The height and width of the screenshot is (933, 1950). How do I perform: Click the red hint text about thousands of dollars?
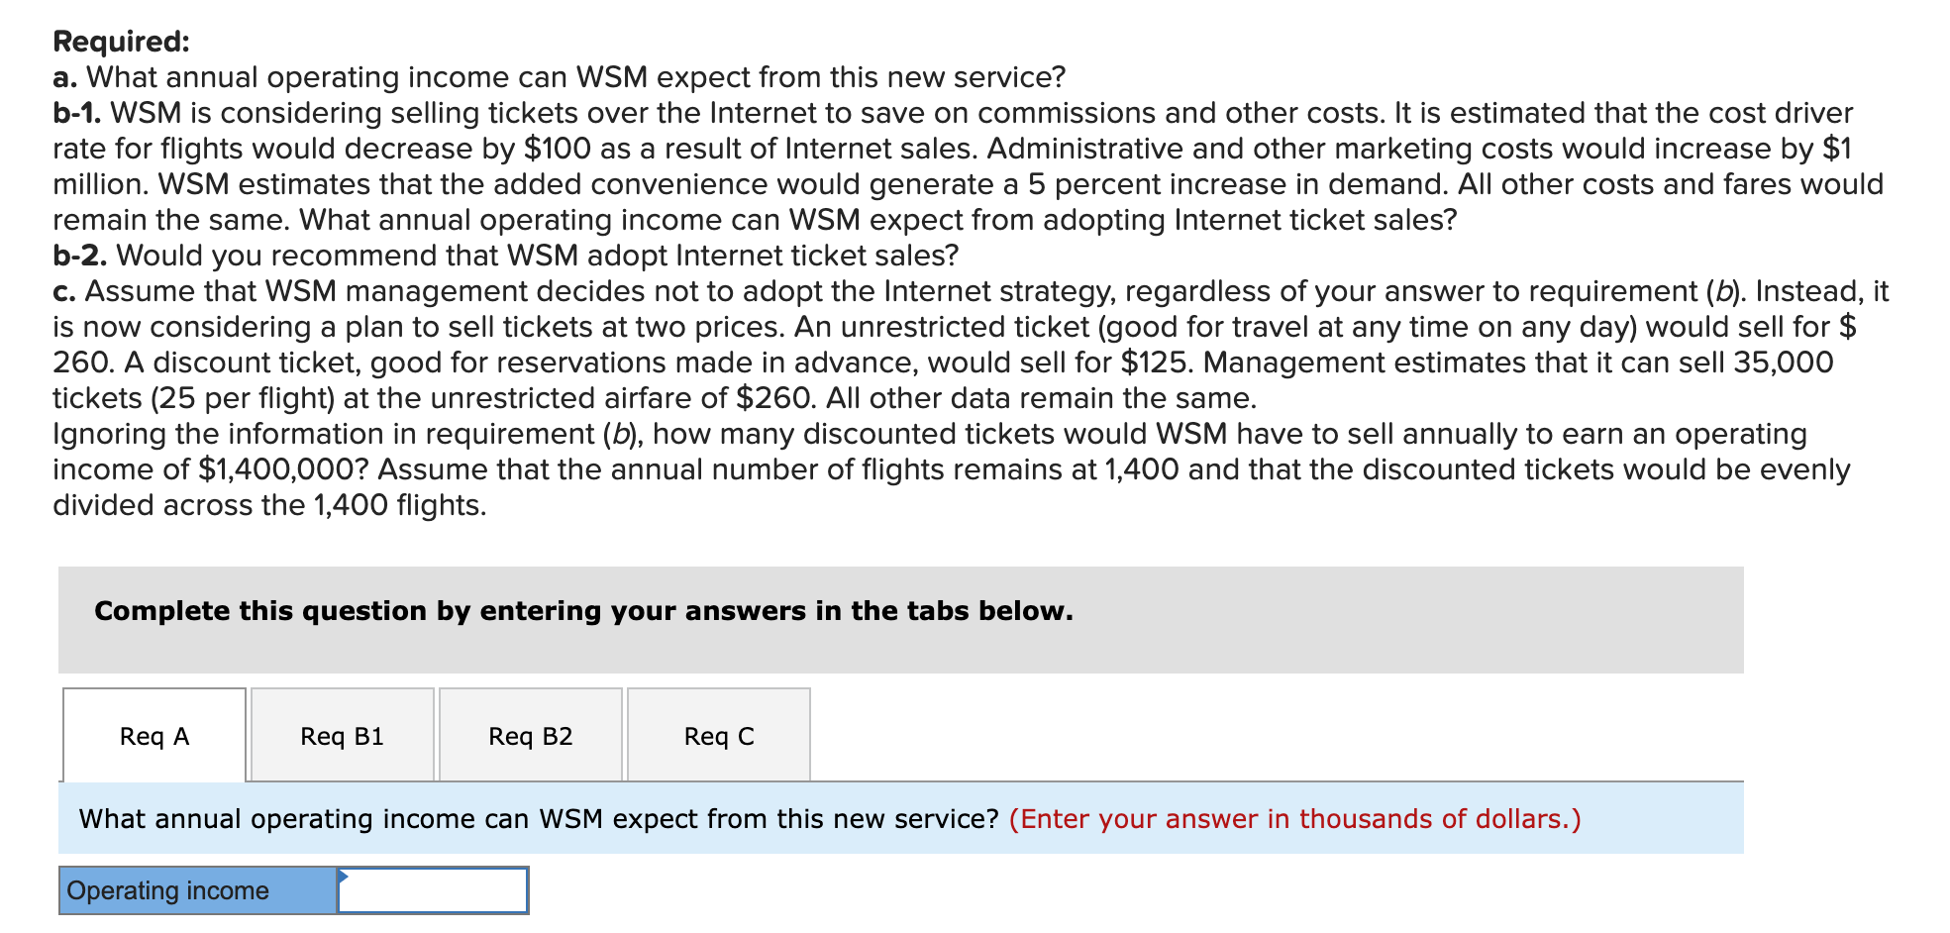1292,818
